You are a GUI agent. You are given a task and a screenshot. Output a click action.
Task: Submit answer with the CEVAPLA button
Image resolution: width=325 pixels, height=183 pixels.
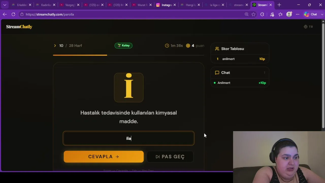pyautogui.click(x=104, y=157)
